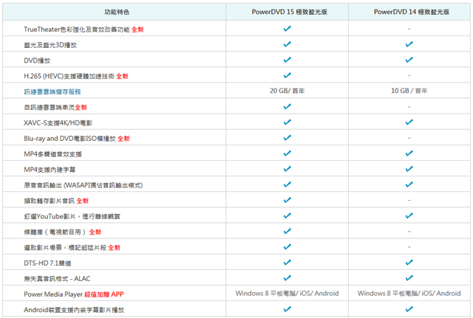Click PowerDVD 14 checkmark for DTS-HD 7.1聲道 row
The width and height of the screenshot is (473, 318).
409,262
